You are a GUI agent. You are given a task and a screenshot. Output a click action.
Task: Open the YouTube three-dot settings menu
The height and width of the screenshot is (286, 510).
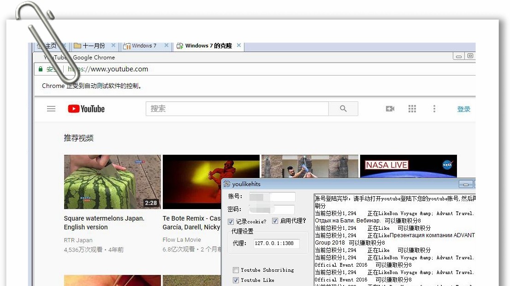[x=434, y=109]
